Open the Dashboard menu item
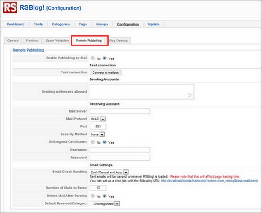This screenshot has height=213, width=262. pos(16,24)
